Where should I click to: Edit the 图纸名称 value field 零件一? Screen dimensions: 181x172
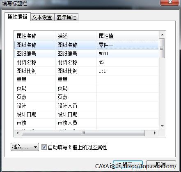[128, 45]
